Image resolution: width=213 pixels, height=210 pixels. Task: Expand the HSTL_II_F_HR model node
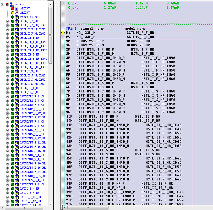[8, 38]
